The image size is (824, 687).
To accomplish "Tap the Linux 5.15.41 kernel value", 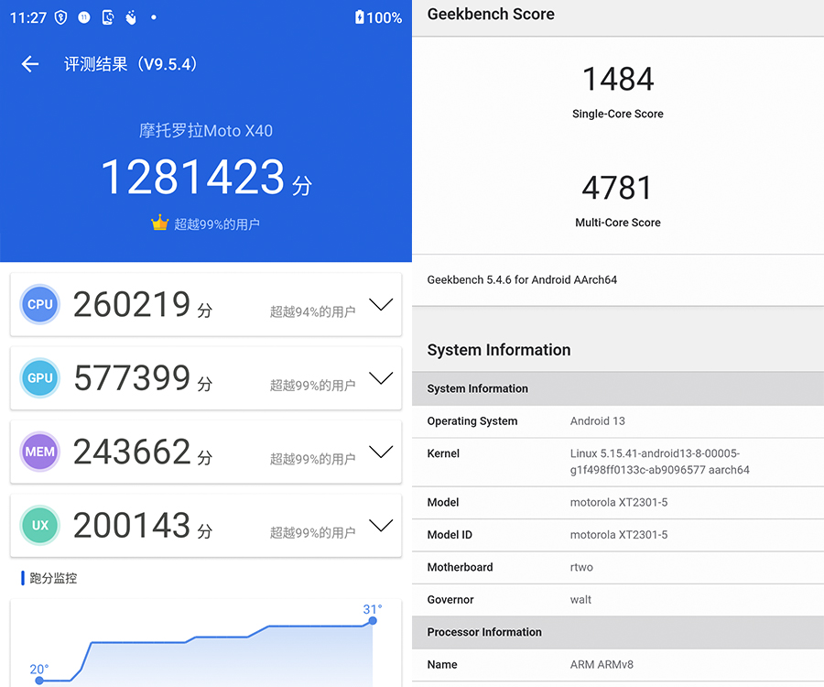I will [x=660, y=462].
